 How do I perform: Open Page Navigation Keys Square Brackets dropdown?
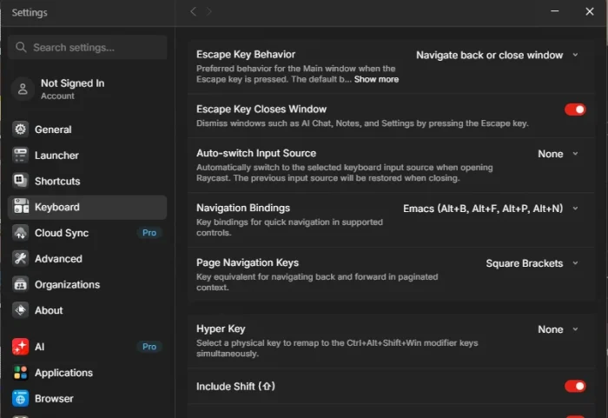[x=532, y=263]
